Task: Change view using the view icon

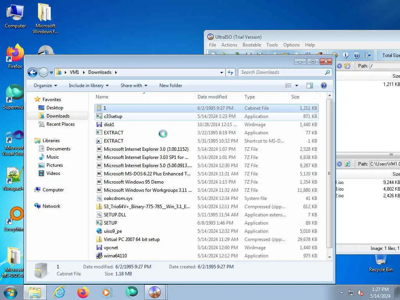Action: (x=288, y=86)
